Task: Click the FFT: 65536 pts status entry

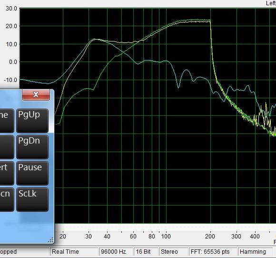Action: [213, 252]
